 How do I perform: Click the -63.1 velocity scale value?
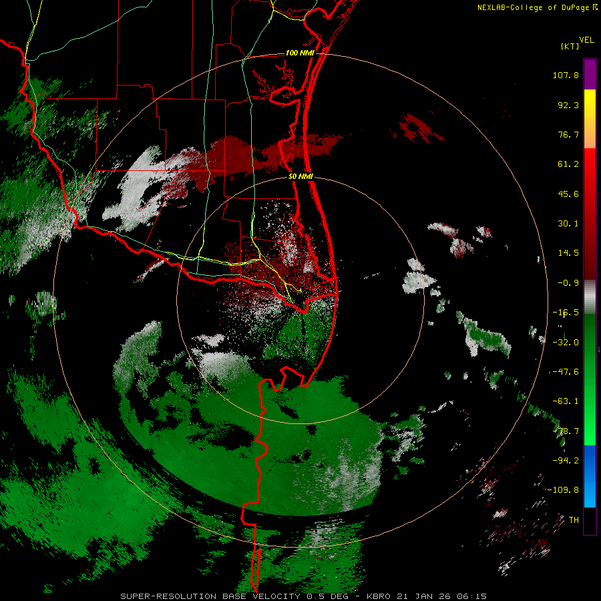tap(566, 401)
